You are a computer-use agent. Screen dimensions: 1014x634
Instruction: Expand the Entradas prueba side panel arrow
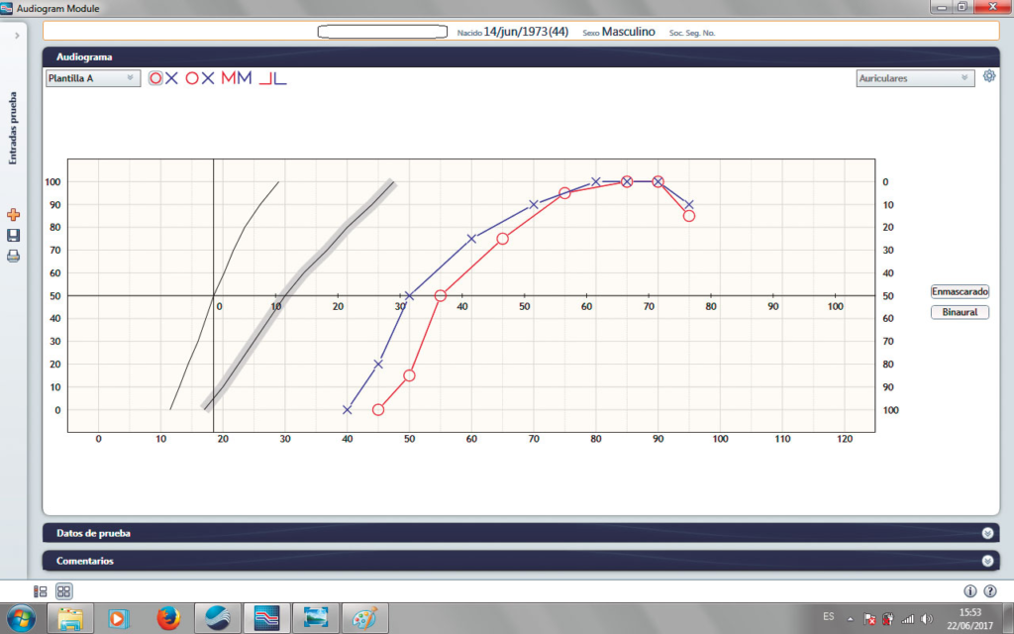18,35
